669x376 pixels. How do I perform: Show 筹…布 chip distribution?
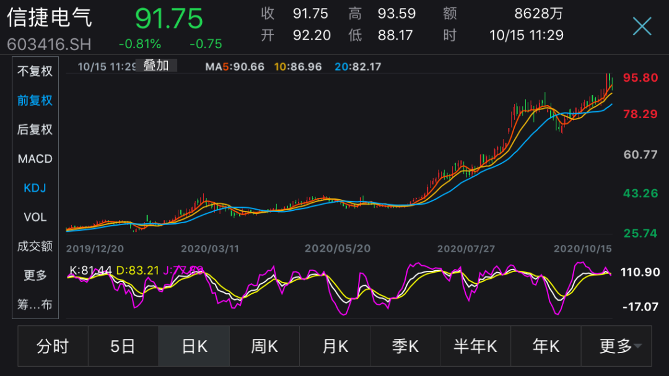click(x=35, y=304)
